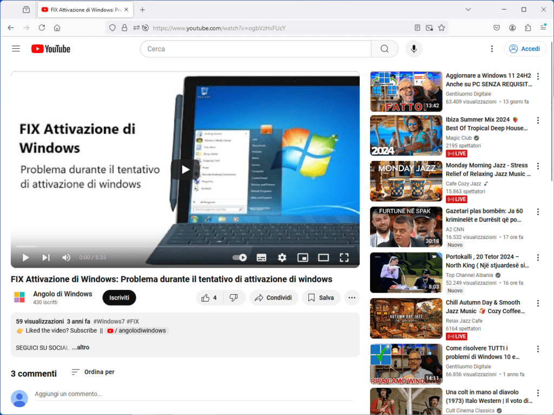
Task: Open Aggiornare a Windows 11 24H2 thumbnail
Action: click(406, 91)
